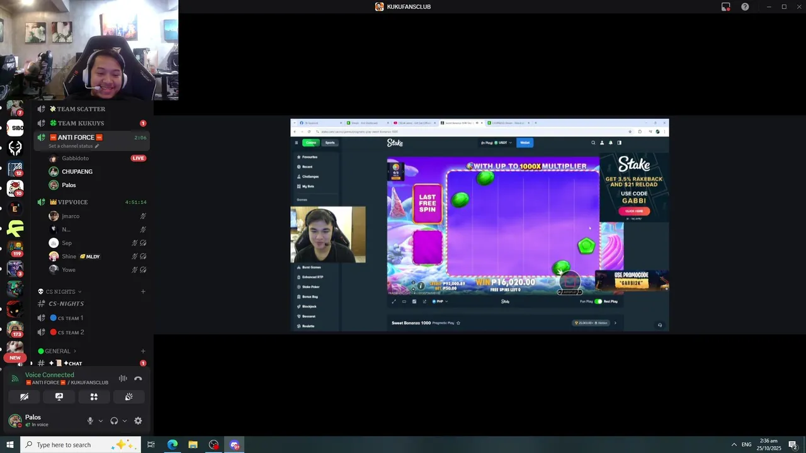This screenshot has width=806, height=453.
Task: Show hidden system tray icons
Action: point(734,445)
